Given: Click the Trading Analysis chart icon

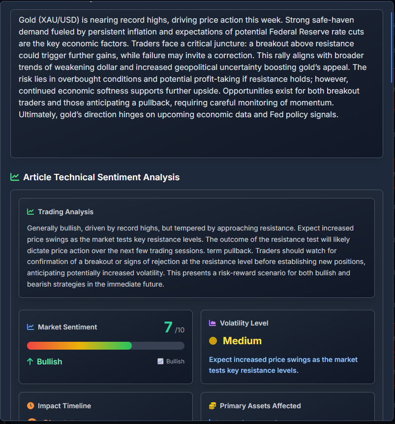Looking at the screenshot, I should coord(30,212).
